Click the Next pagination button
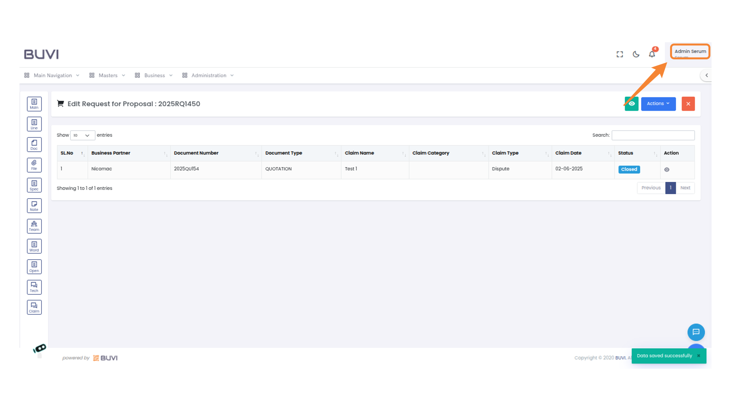The width and height of the screenshot is (731, 411). [x=685, y=188]
